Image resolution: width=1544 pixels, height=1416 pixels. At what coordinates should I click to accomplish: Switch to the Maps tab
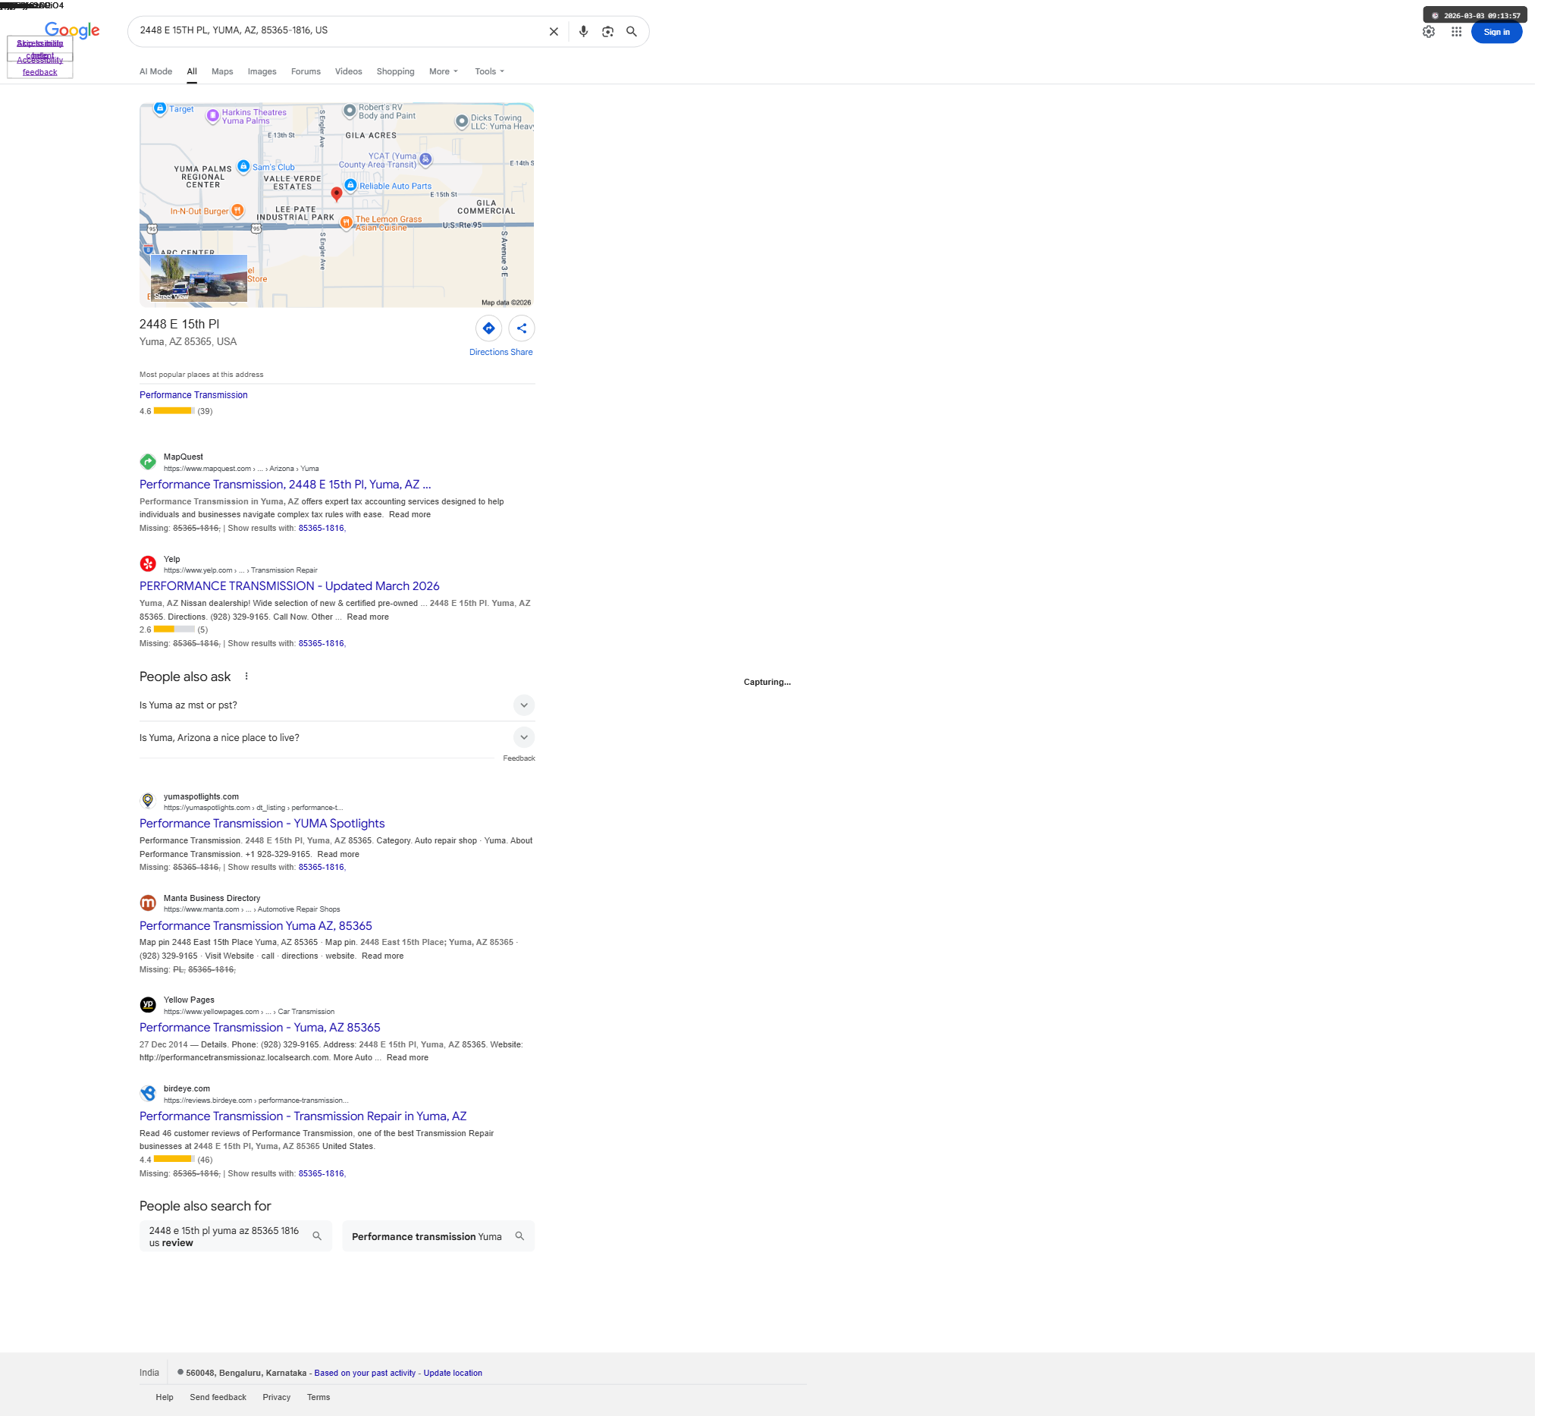click(x=224, y=72)
